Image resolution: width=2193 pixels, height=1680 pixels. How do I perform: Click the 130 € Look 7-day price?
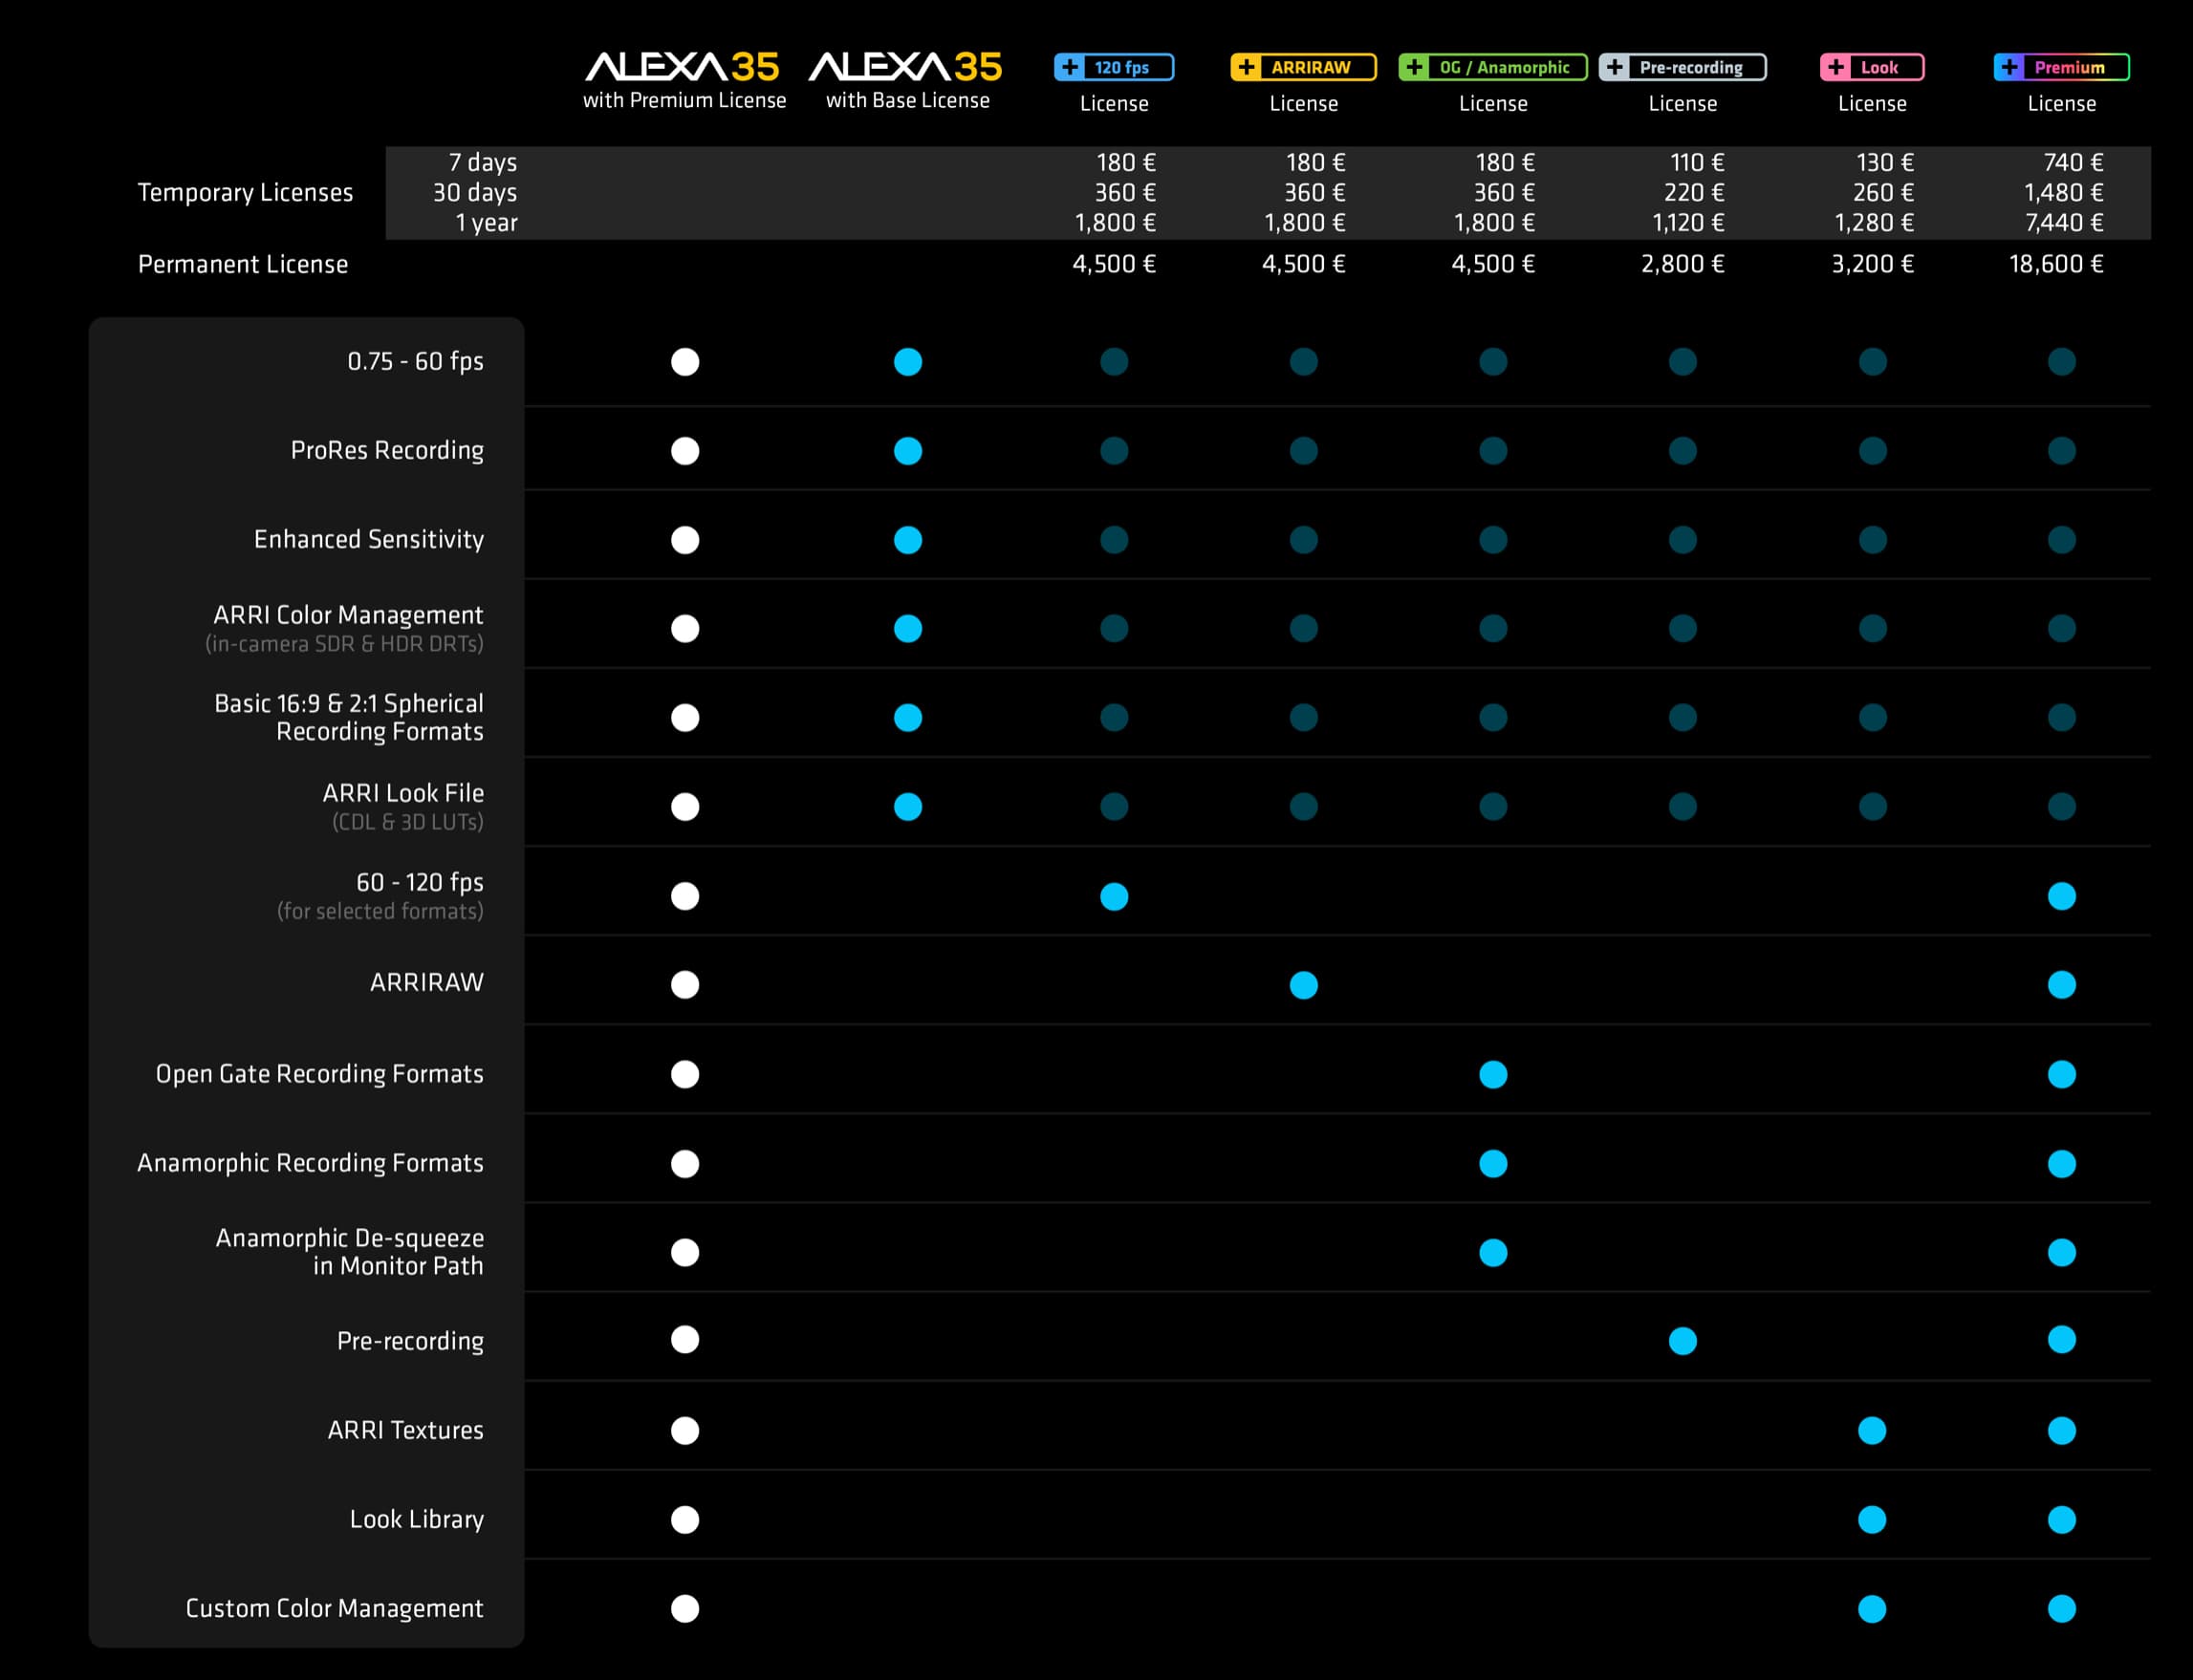(x=1885, y=162)
